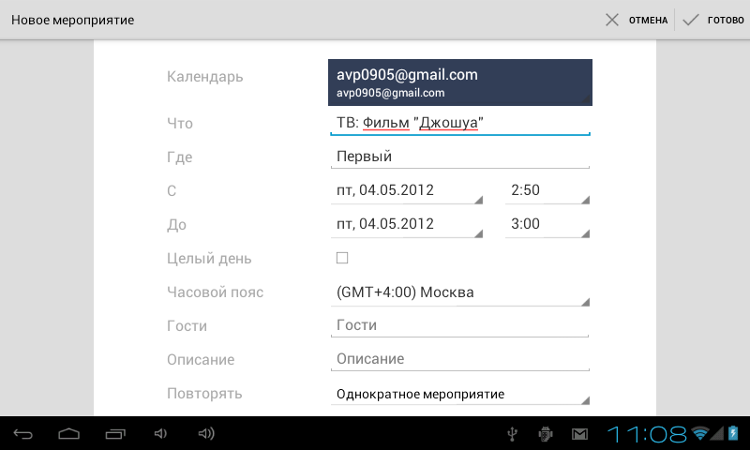Image resolution: width=750 pixels, height=450 pixels.
Task: Click the Повторять label
Action: click(x=204, y=394)
